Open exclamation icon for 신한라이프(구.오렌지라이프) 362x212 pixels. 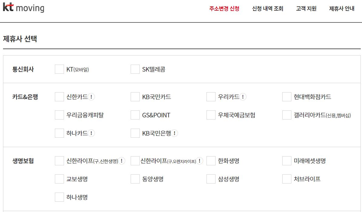click(199, 161)
